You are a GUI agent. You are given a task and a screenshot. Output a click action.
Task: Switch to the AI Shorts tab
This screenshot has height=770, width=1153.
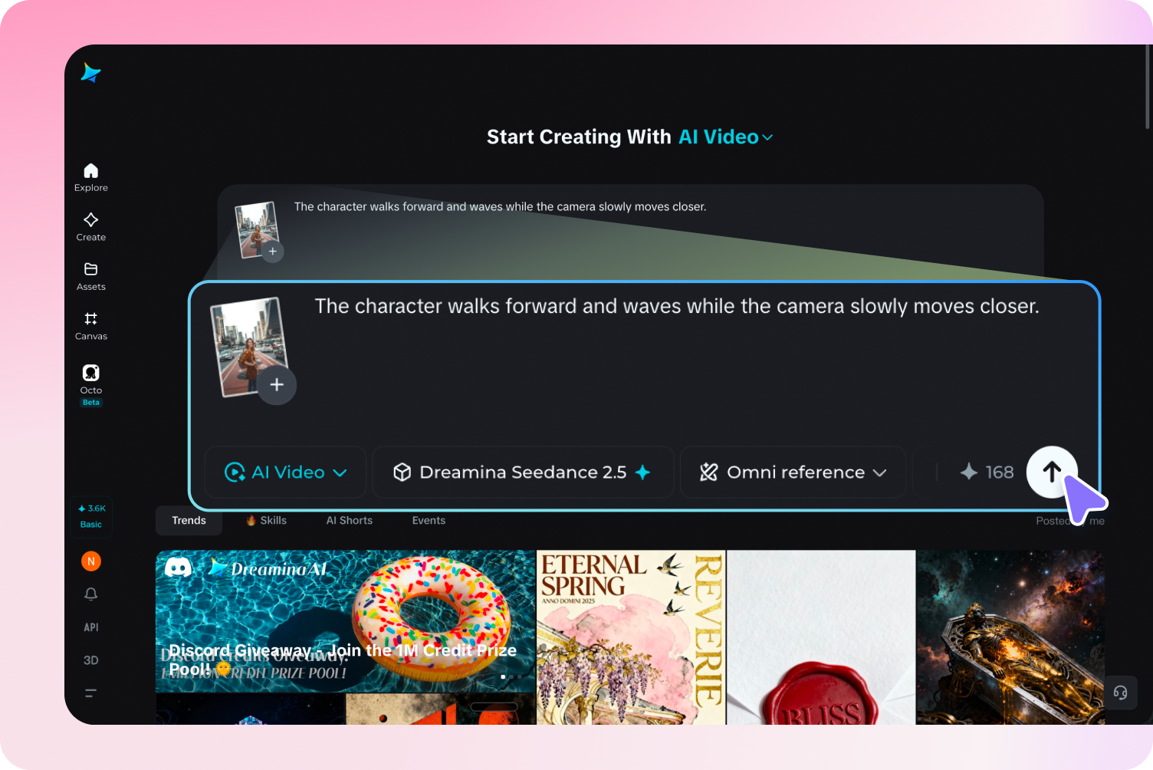350,521
